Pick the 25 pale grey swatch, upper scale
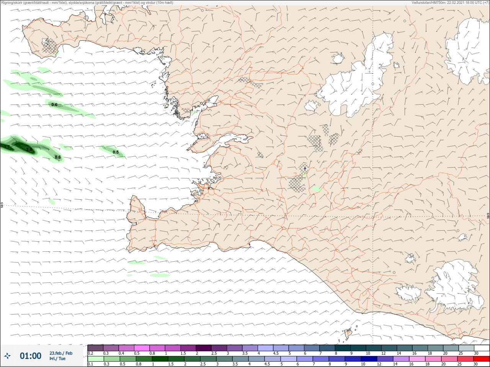This screenshot has width=490, height=367. click(467, 348)
